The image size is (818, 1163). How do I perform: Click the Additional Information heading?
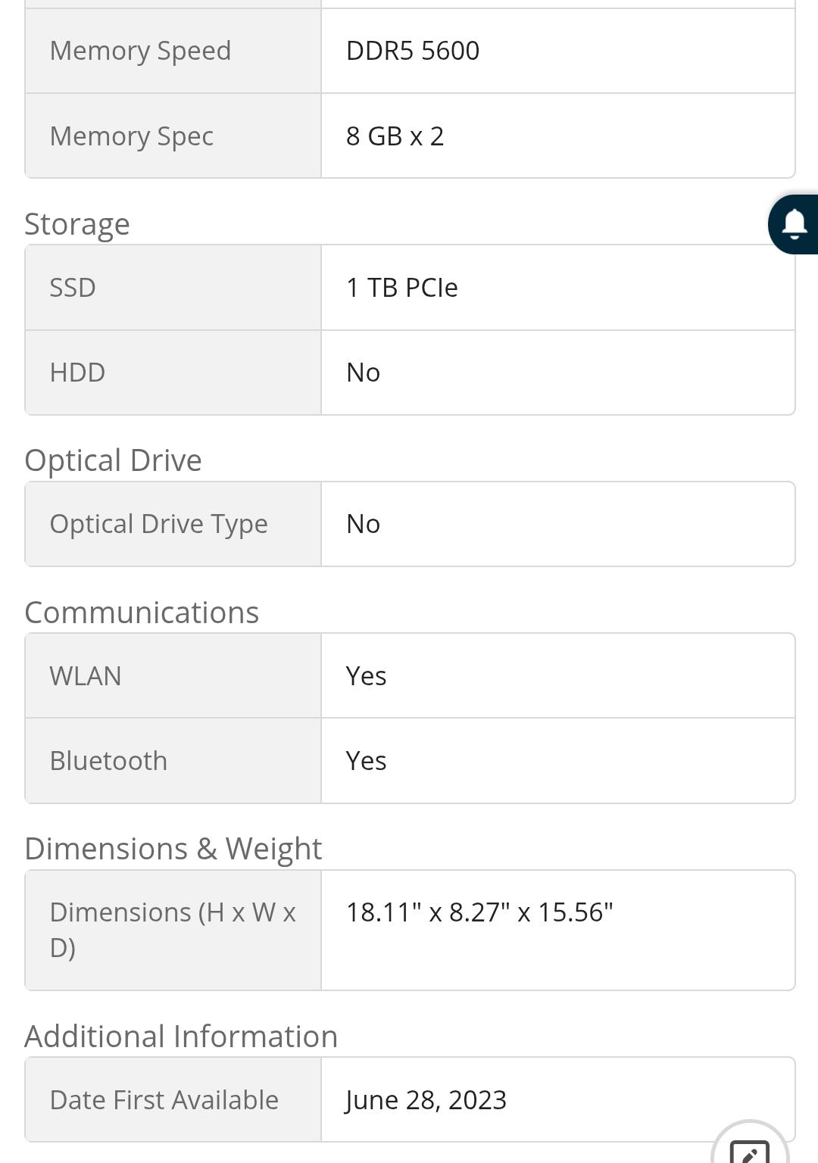click(181, 1037)
